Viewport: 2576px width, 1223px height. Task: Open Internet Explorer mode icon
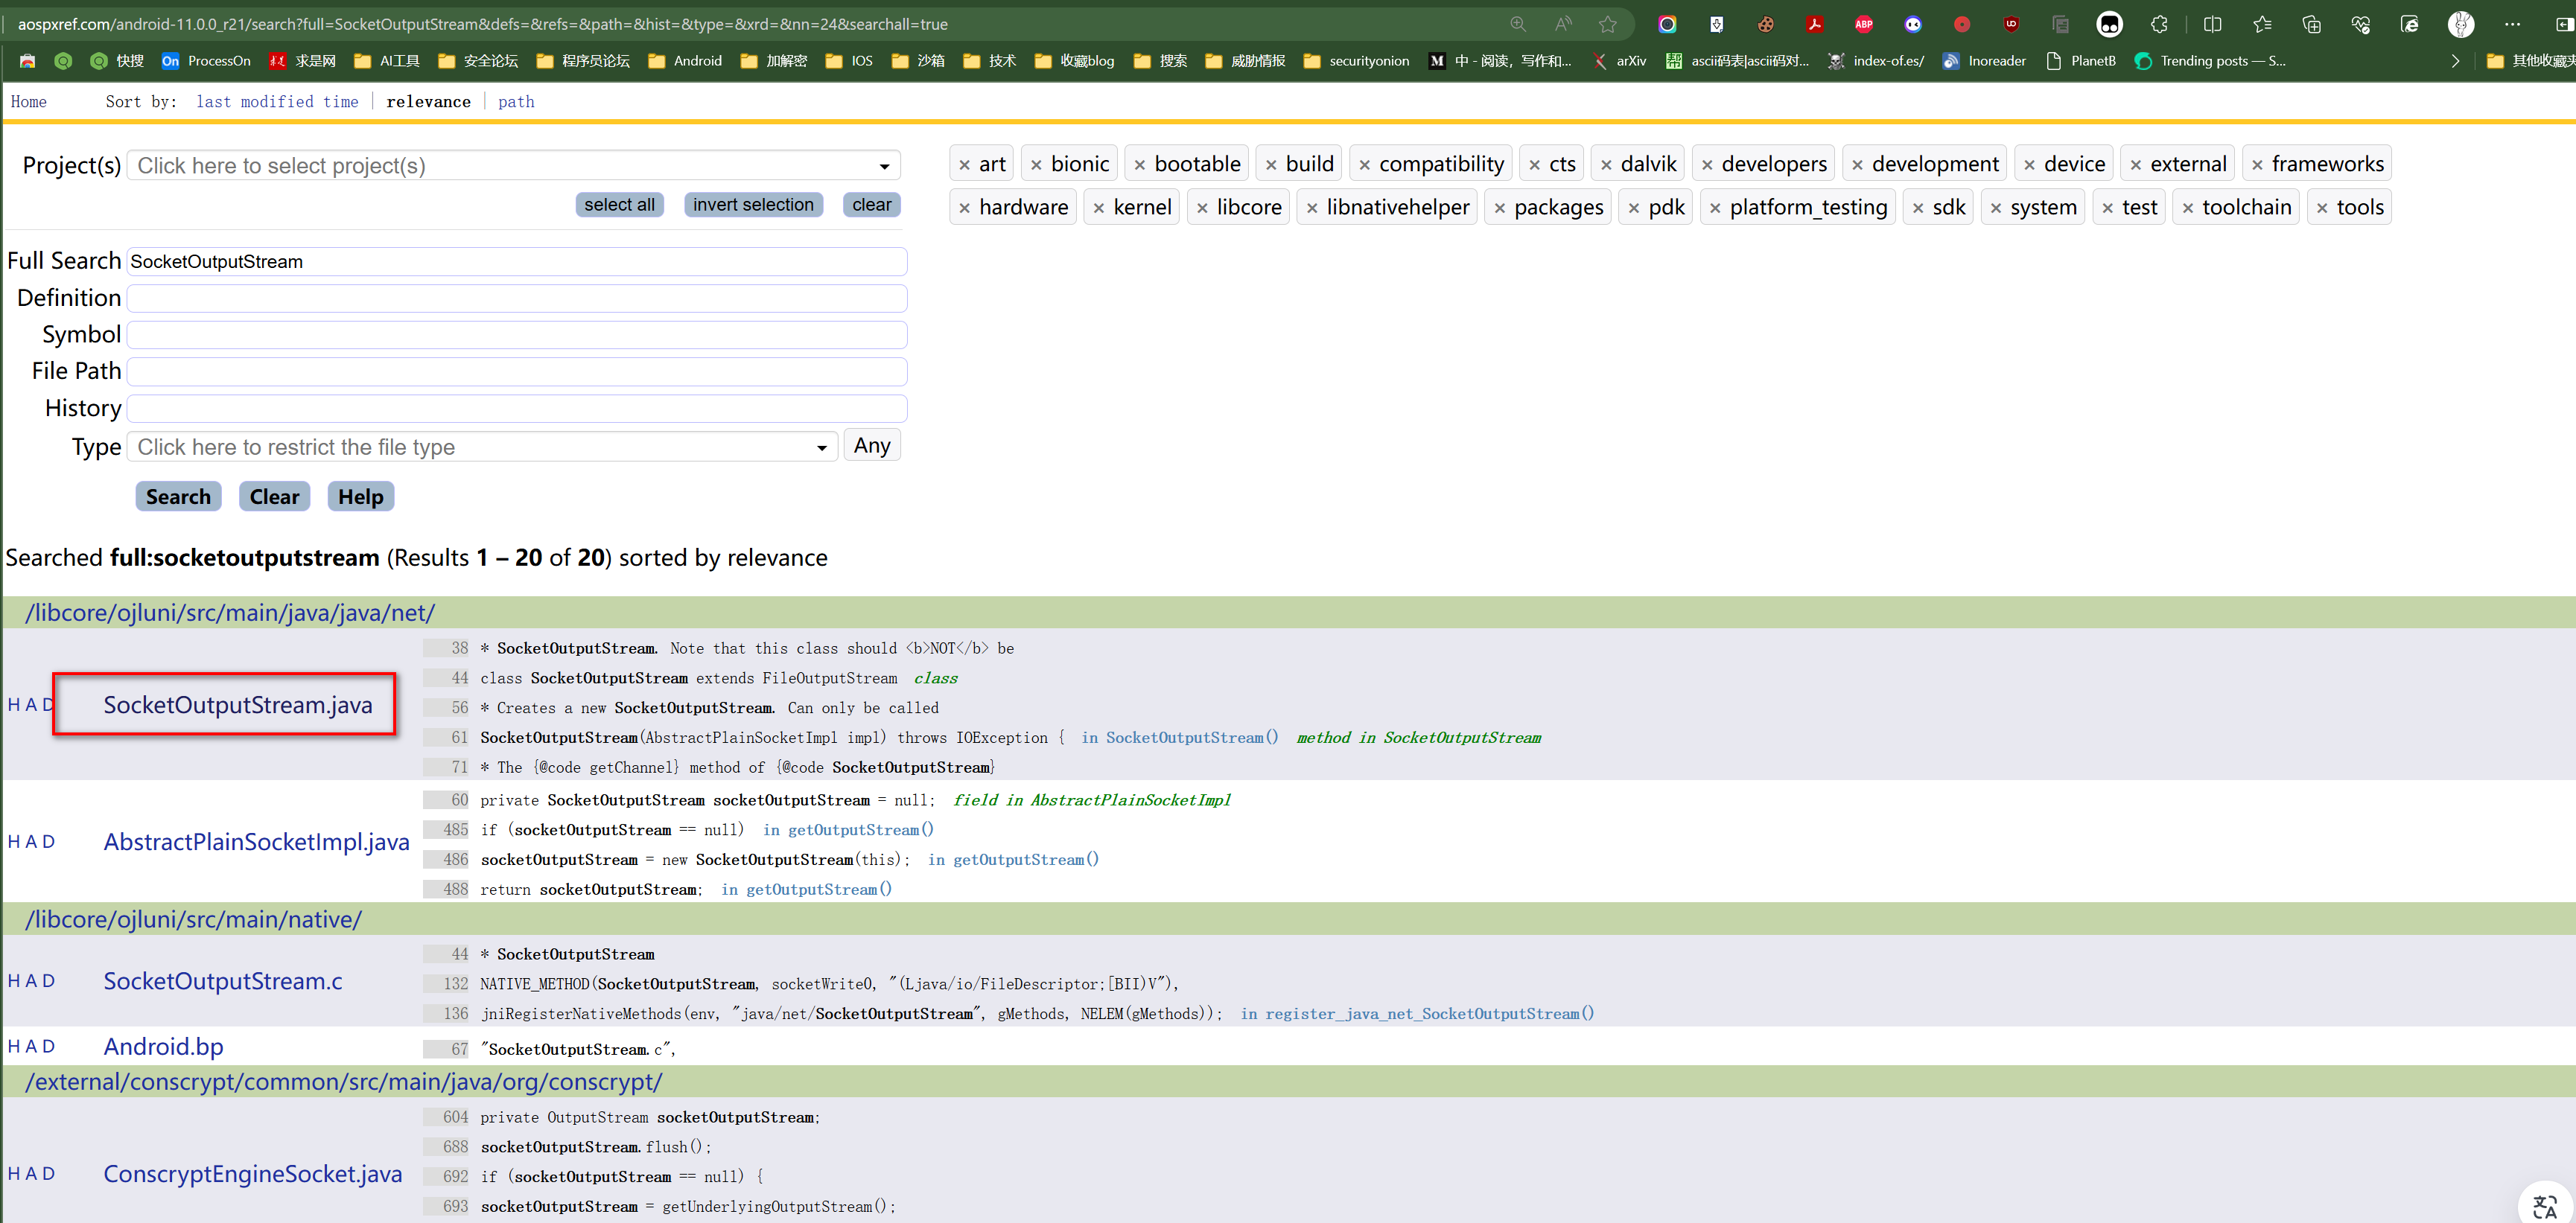tap(2410, 24)
